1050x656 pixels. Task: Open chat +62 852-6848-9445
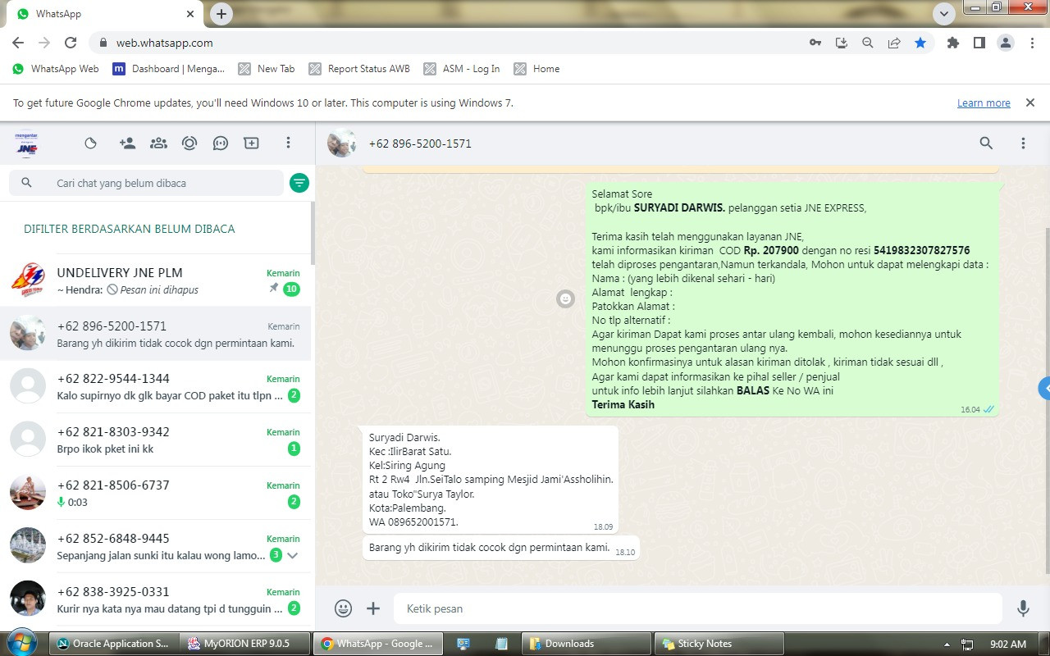click(156, 546)
